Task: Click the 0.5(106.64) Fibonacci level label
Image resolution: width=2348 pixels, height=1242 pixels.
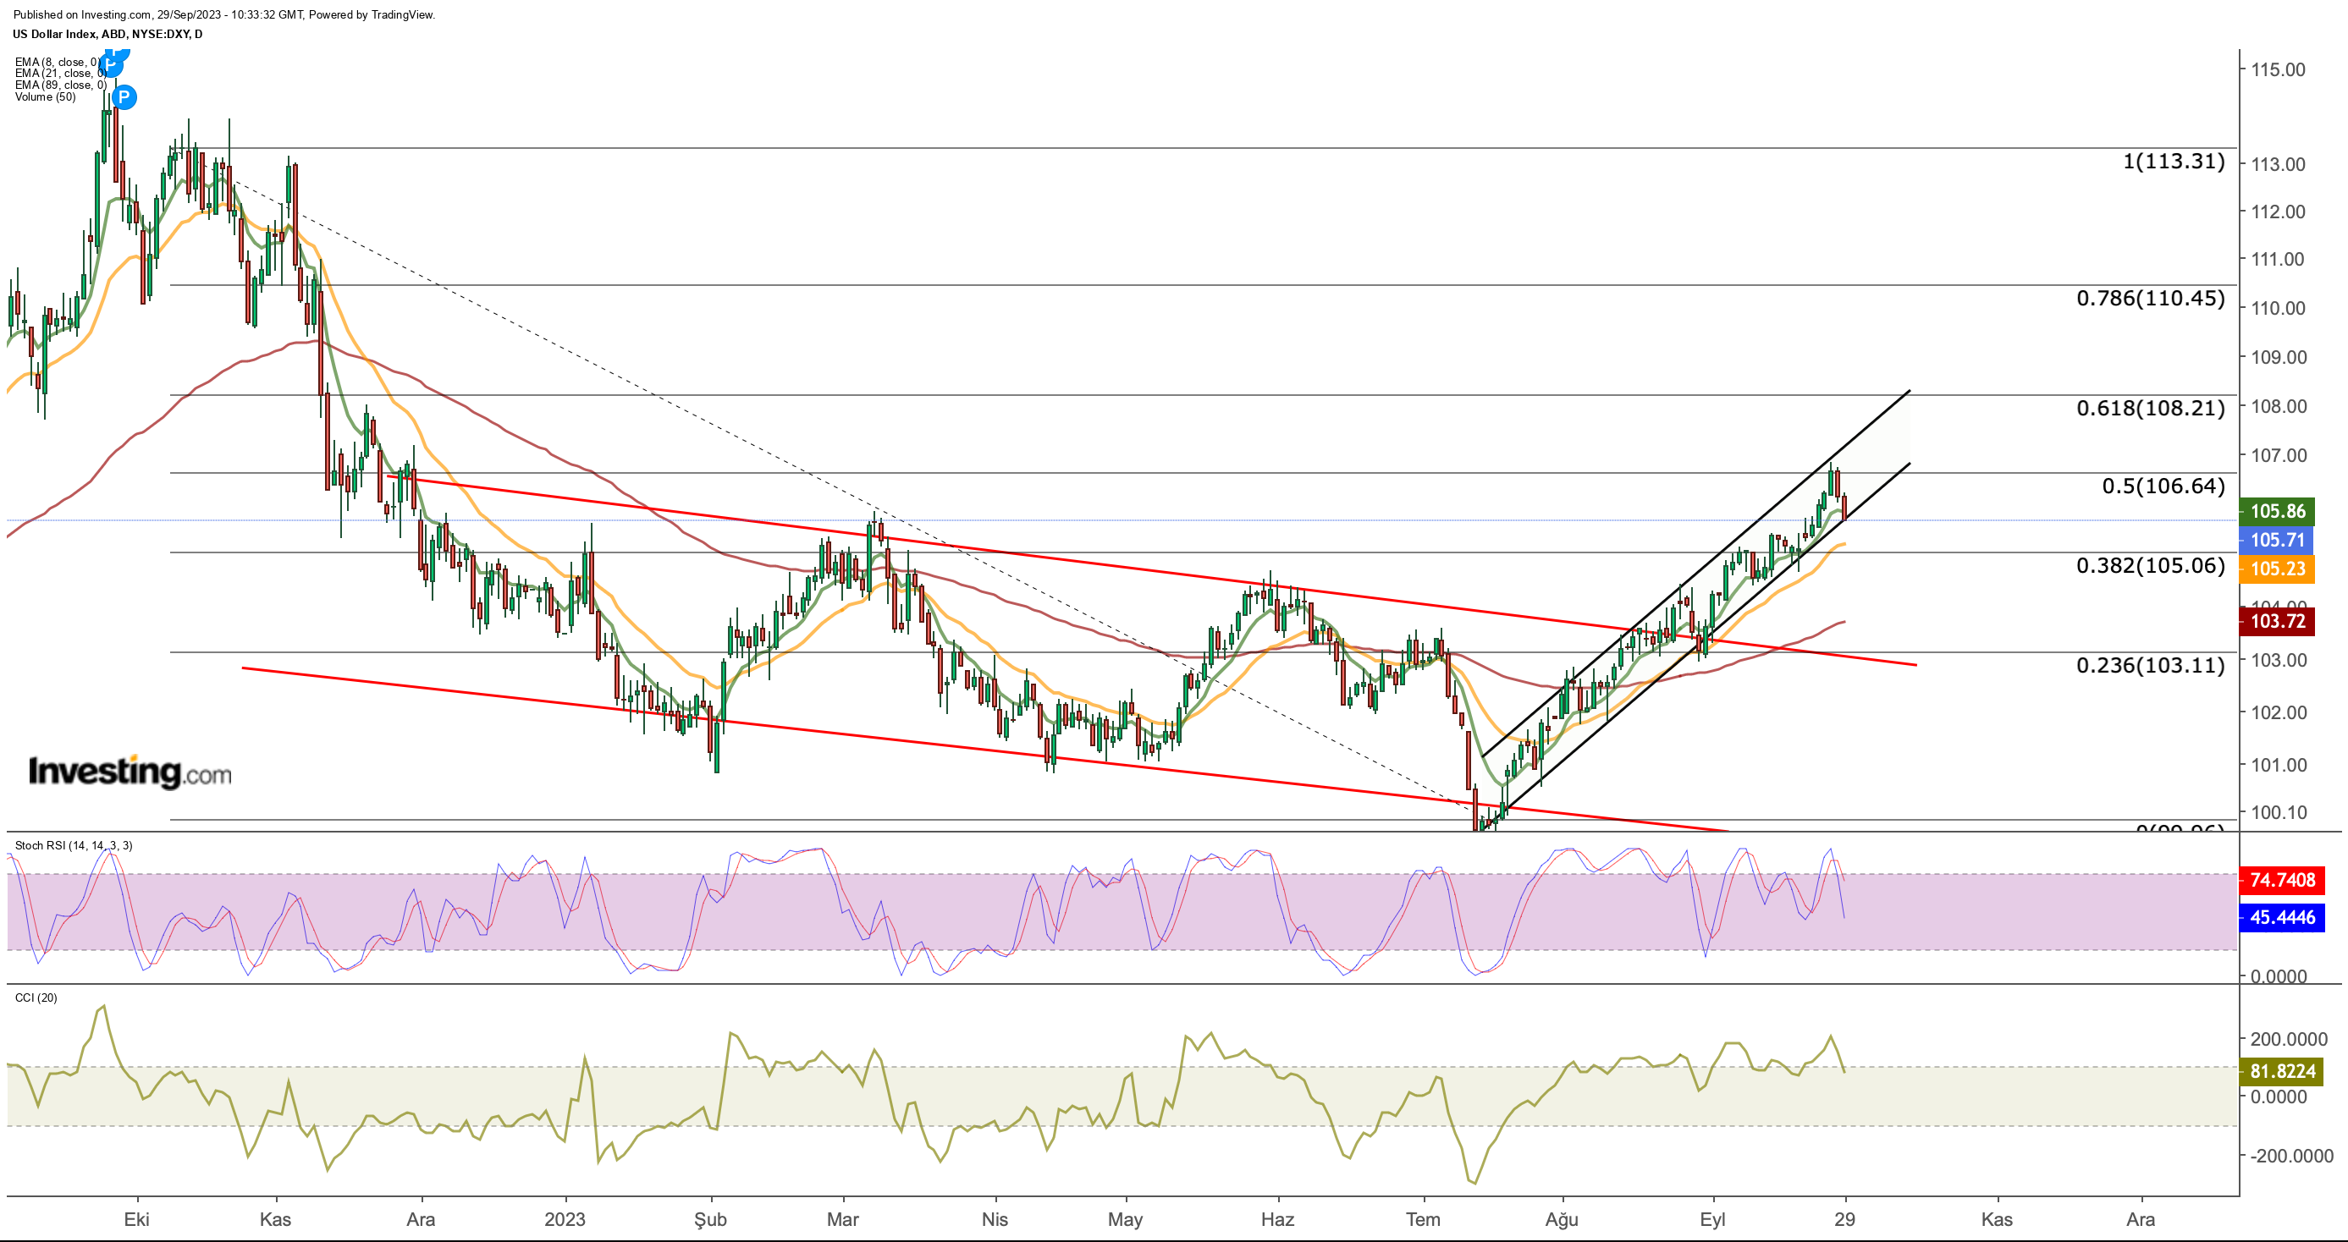Action: click(x=2163, y=486)
